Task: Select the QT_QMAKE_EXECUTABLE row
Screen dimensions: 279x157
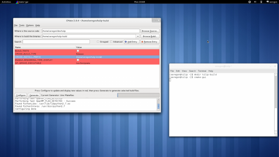Action: pyautogui.click(x=87, y=63)
